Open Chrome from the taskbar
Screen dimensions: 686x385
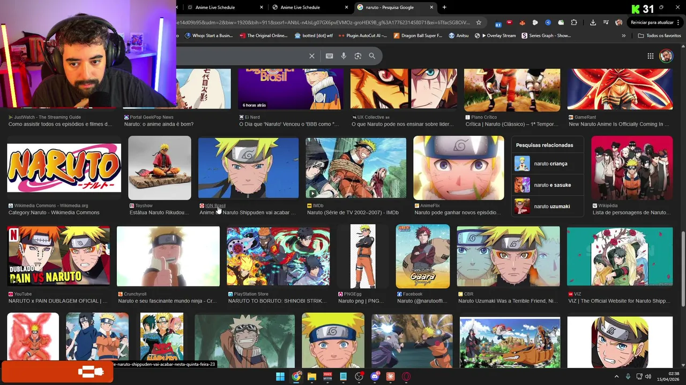[x=296, y=376]
